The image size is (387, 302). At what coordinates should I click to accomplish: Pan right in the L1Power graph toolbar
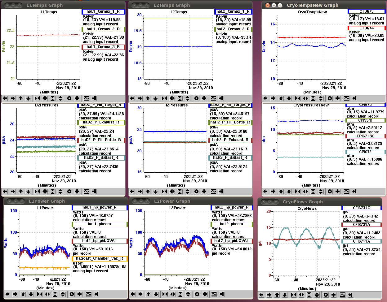(16, 294)
